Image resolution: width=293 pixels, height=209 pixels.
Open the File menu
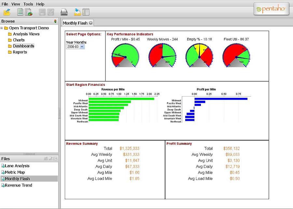(x=5, y=4)
